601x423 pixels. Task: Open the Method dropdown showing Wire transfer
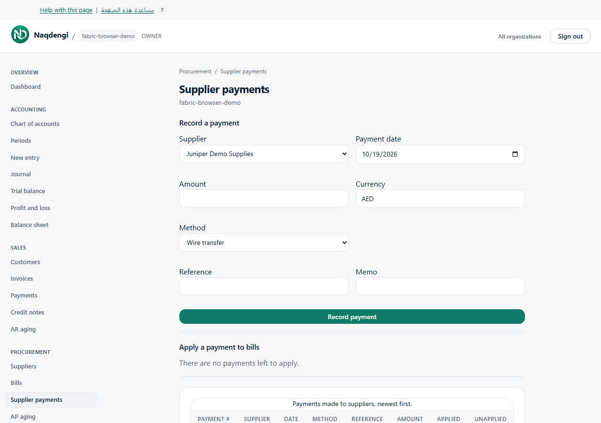pos(264,243)
